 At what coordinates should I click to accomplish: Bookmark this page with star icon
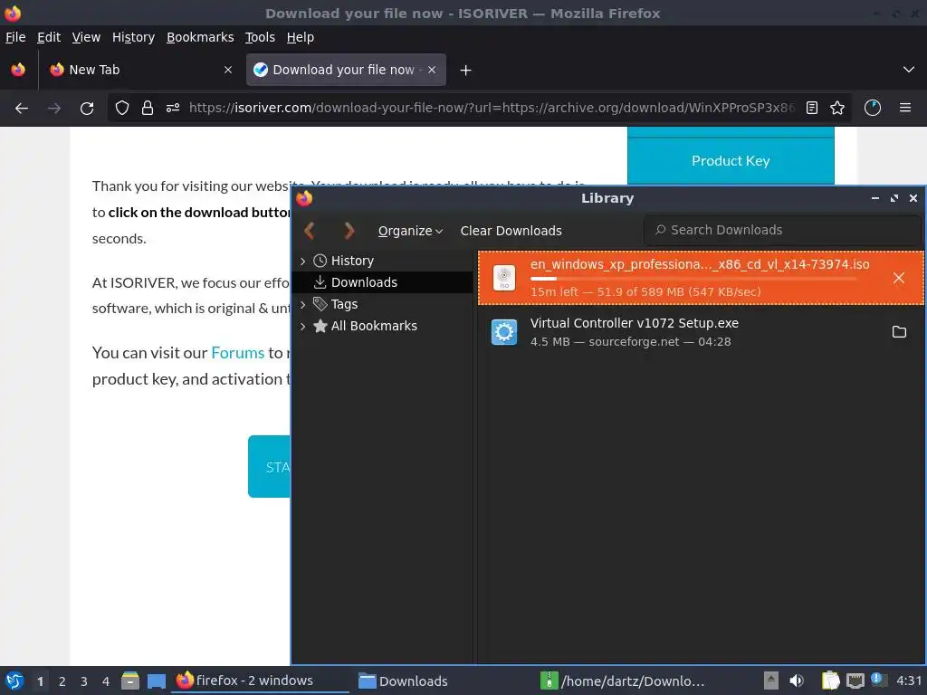pos(837,108)
